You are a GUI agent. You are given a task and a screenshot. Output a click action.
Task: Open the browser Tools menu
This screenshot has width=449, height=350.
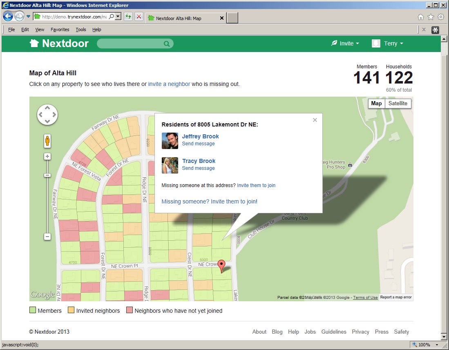(80, 29)
